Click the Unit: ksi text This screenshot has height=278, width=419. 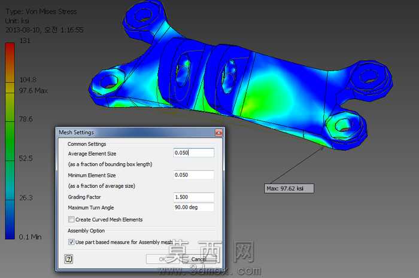tap(17, 21)
